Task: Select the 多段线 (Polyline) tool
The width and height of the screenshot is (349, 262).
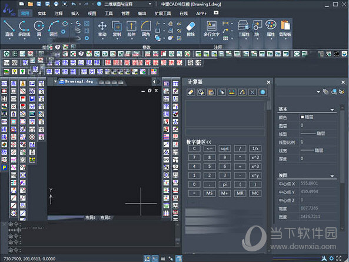Action: pos(24,28)
